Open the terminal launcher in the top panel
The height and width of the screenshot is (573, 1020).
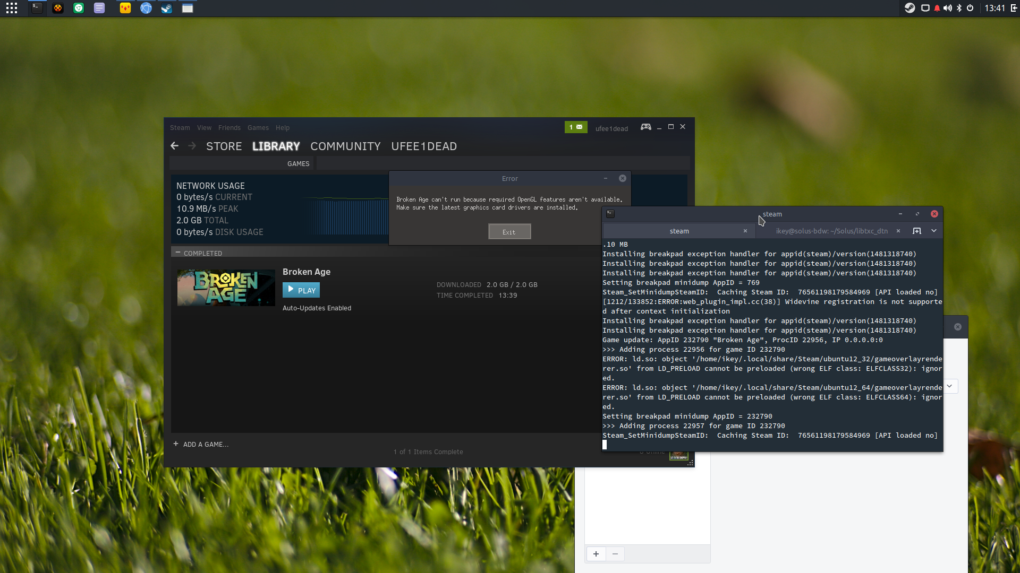coord(37,8)
